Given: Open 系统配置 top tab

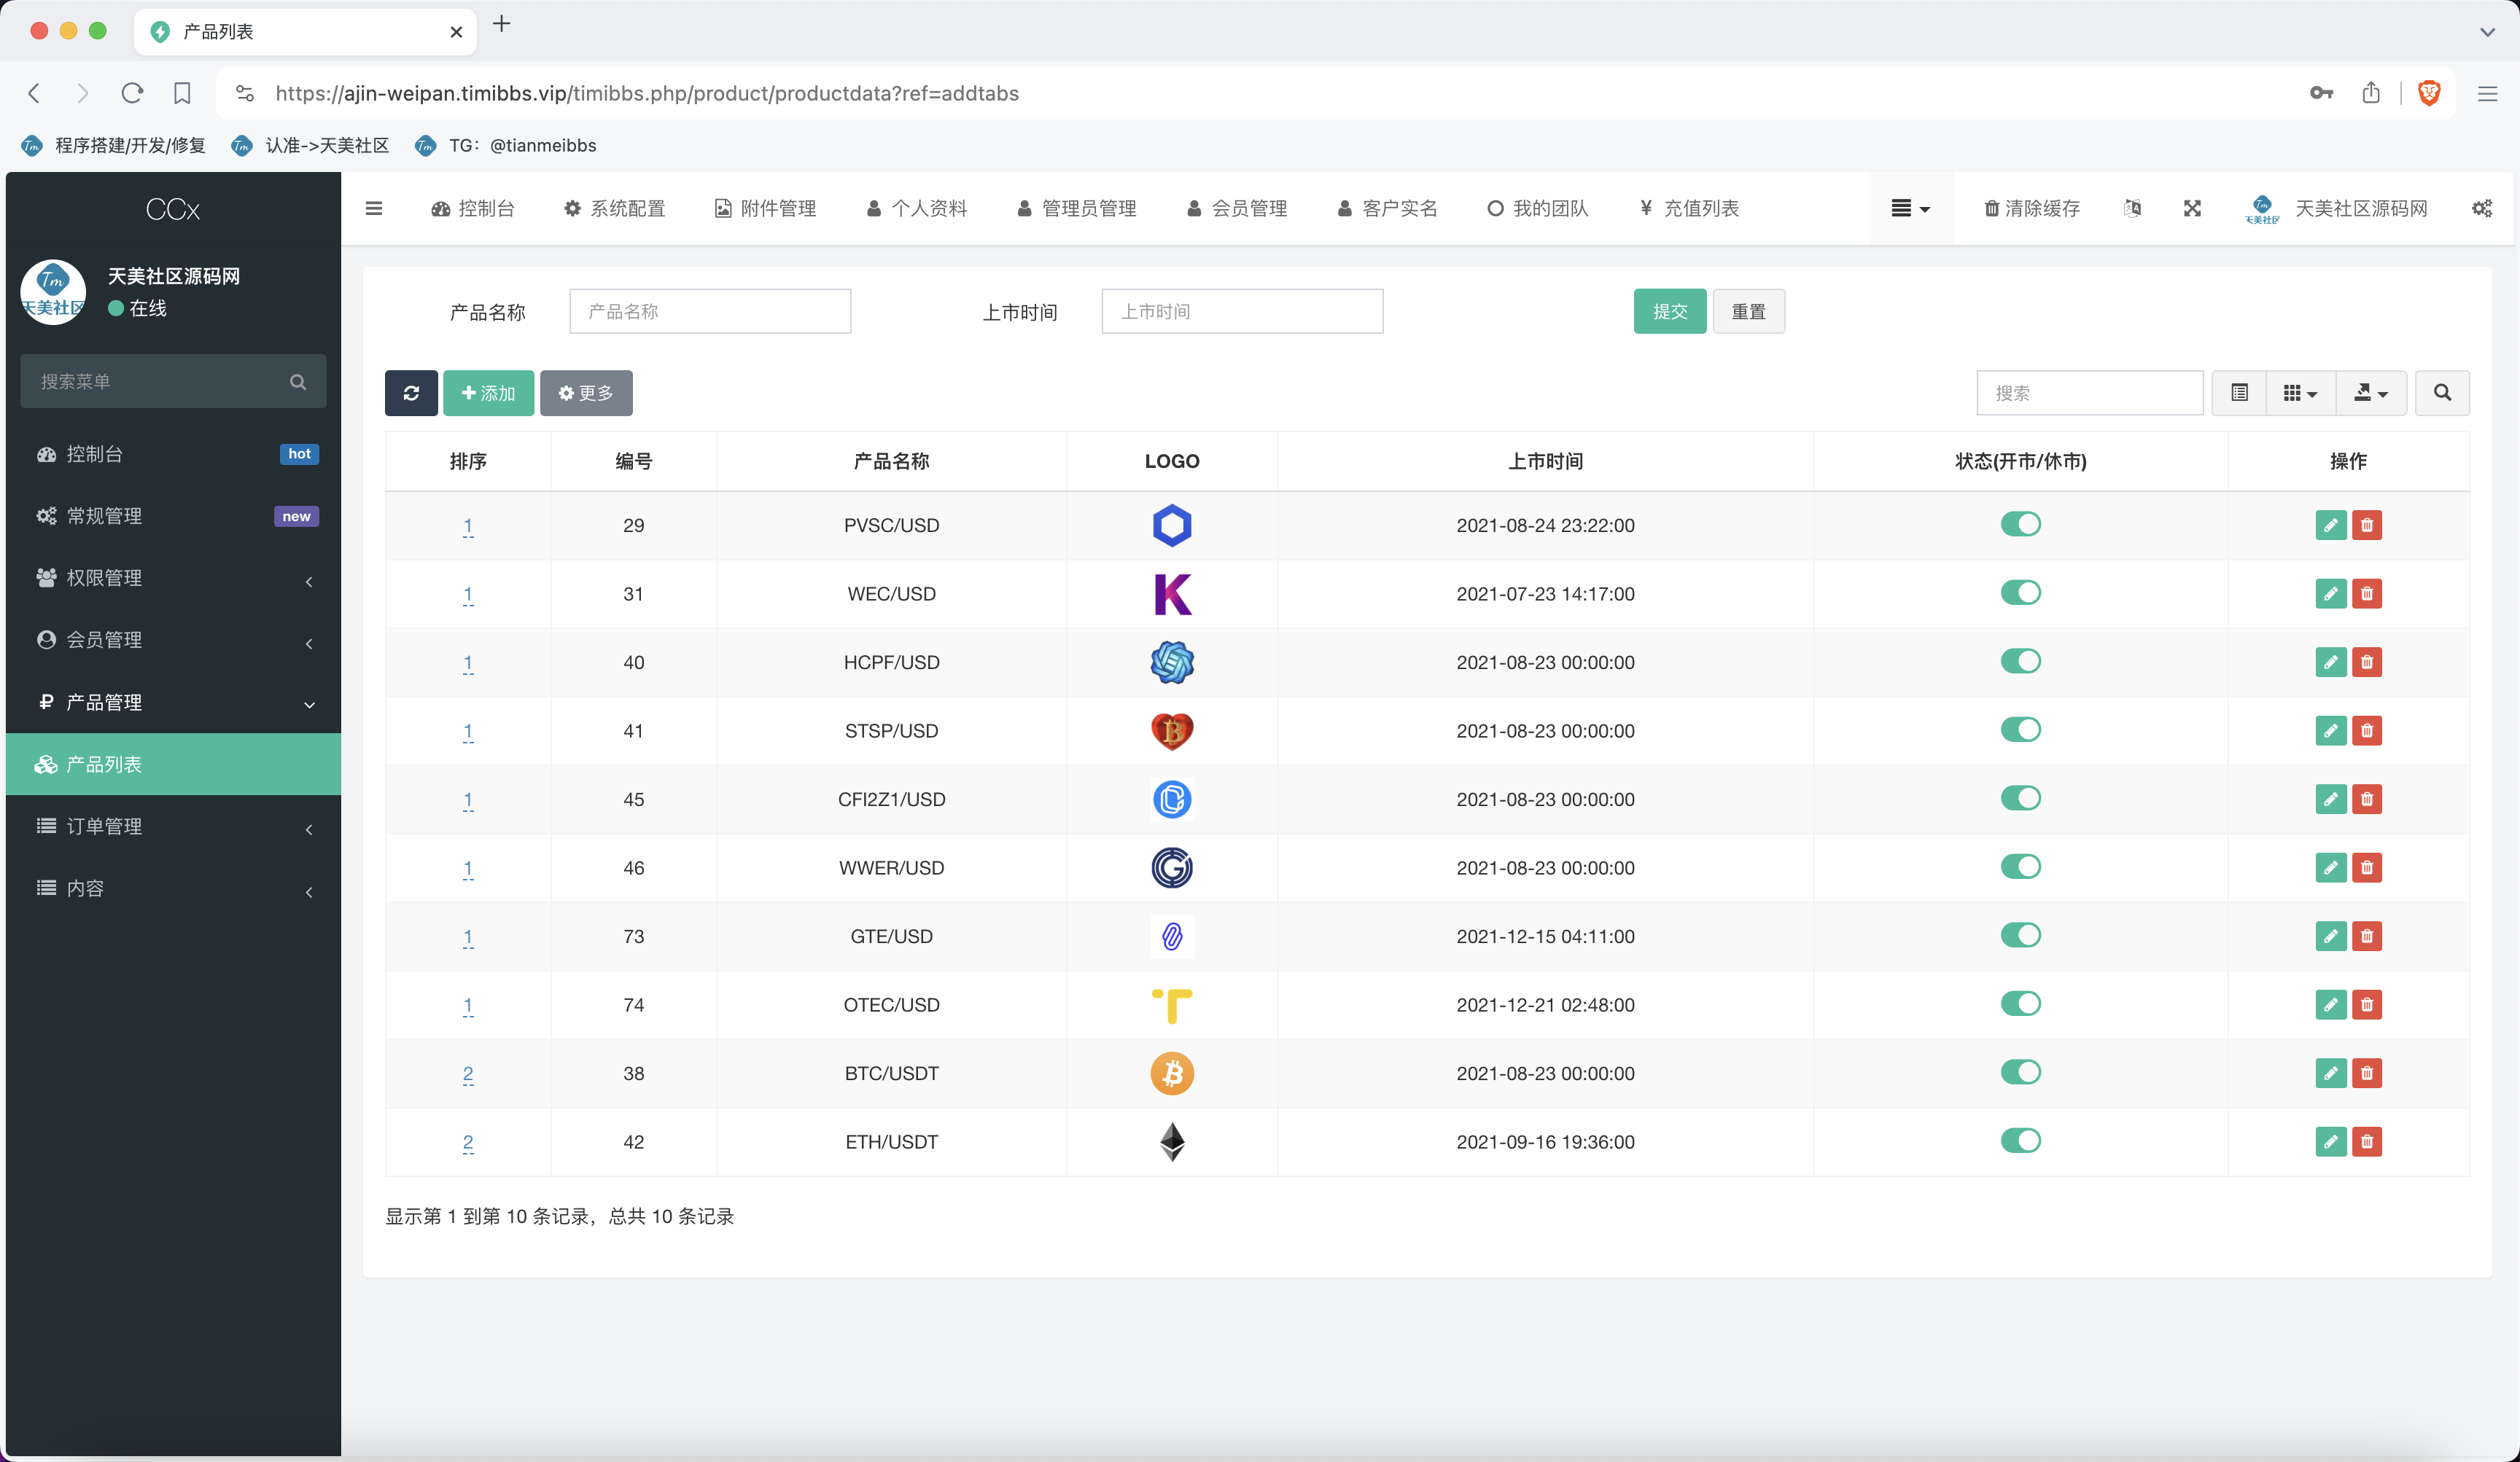Looking at the screenshot, I should coord(614,208).
